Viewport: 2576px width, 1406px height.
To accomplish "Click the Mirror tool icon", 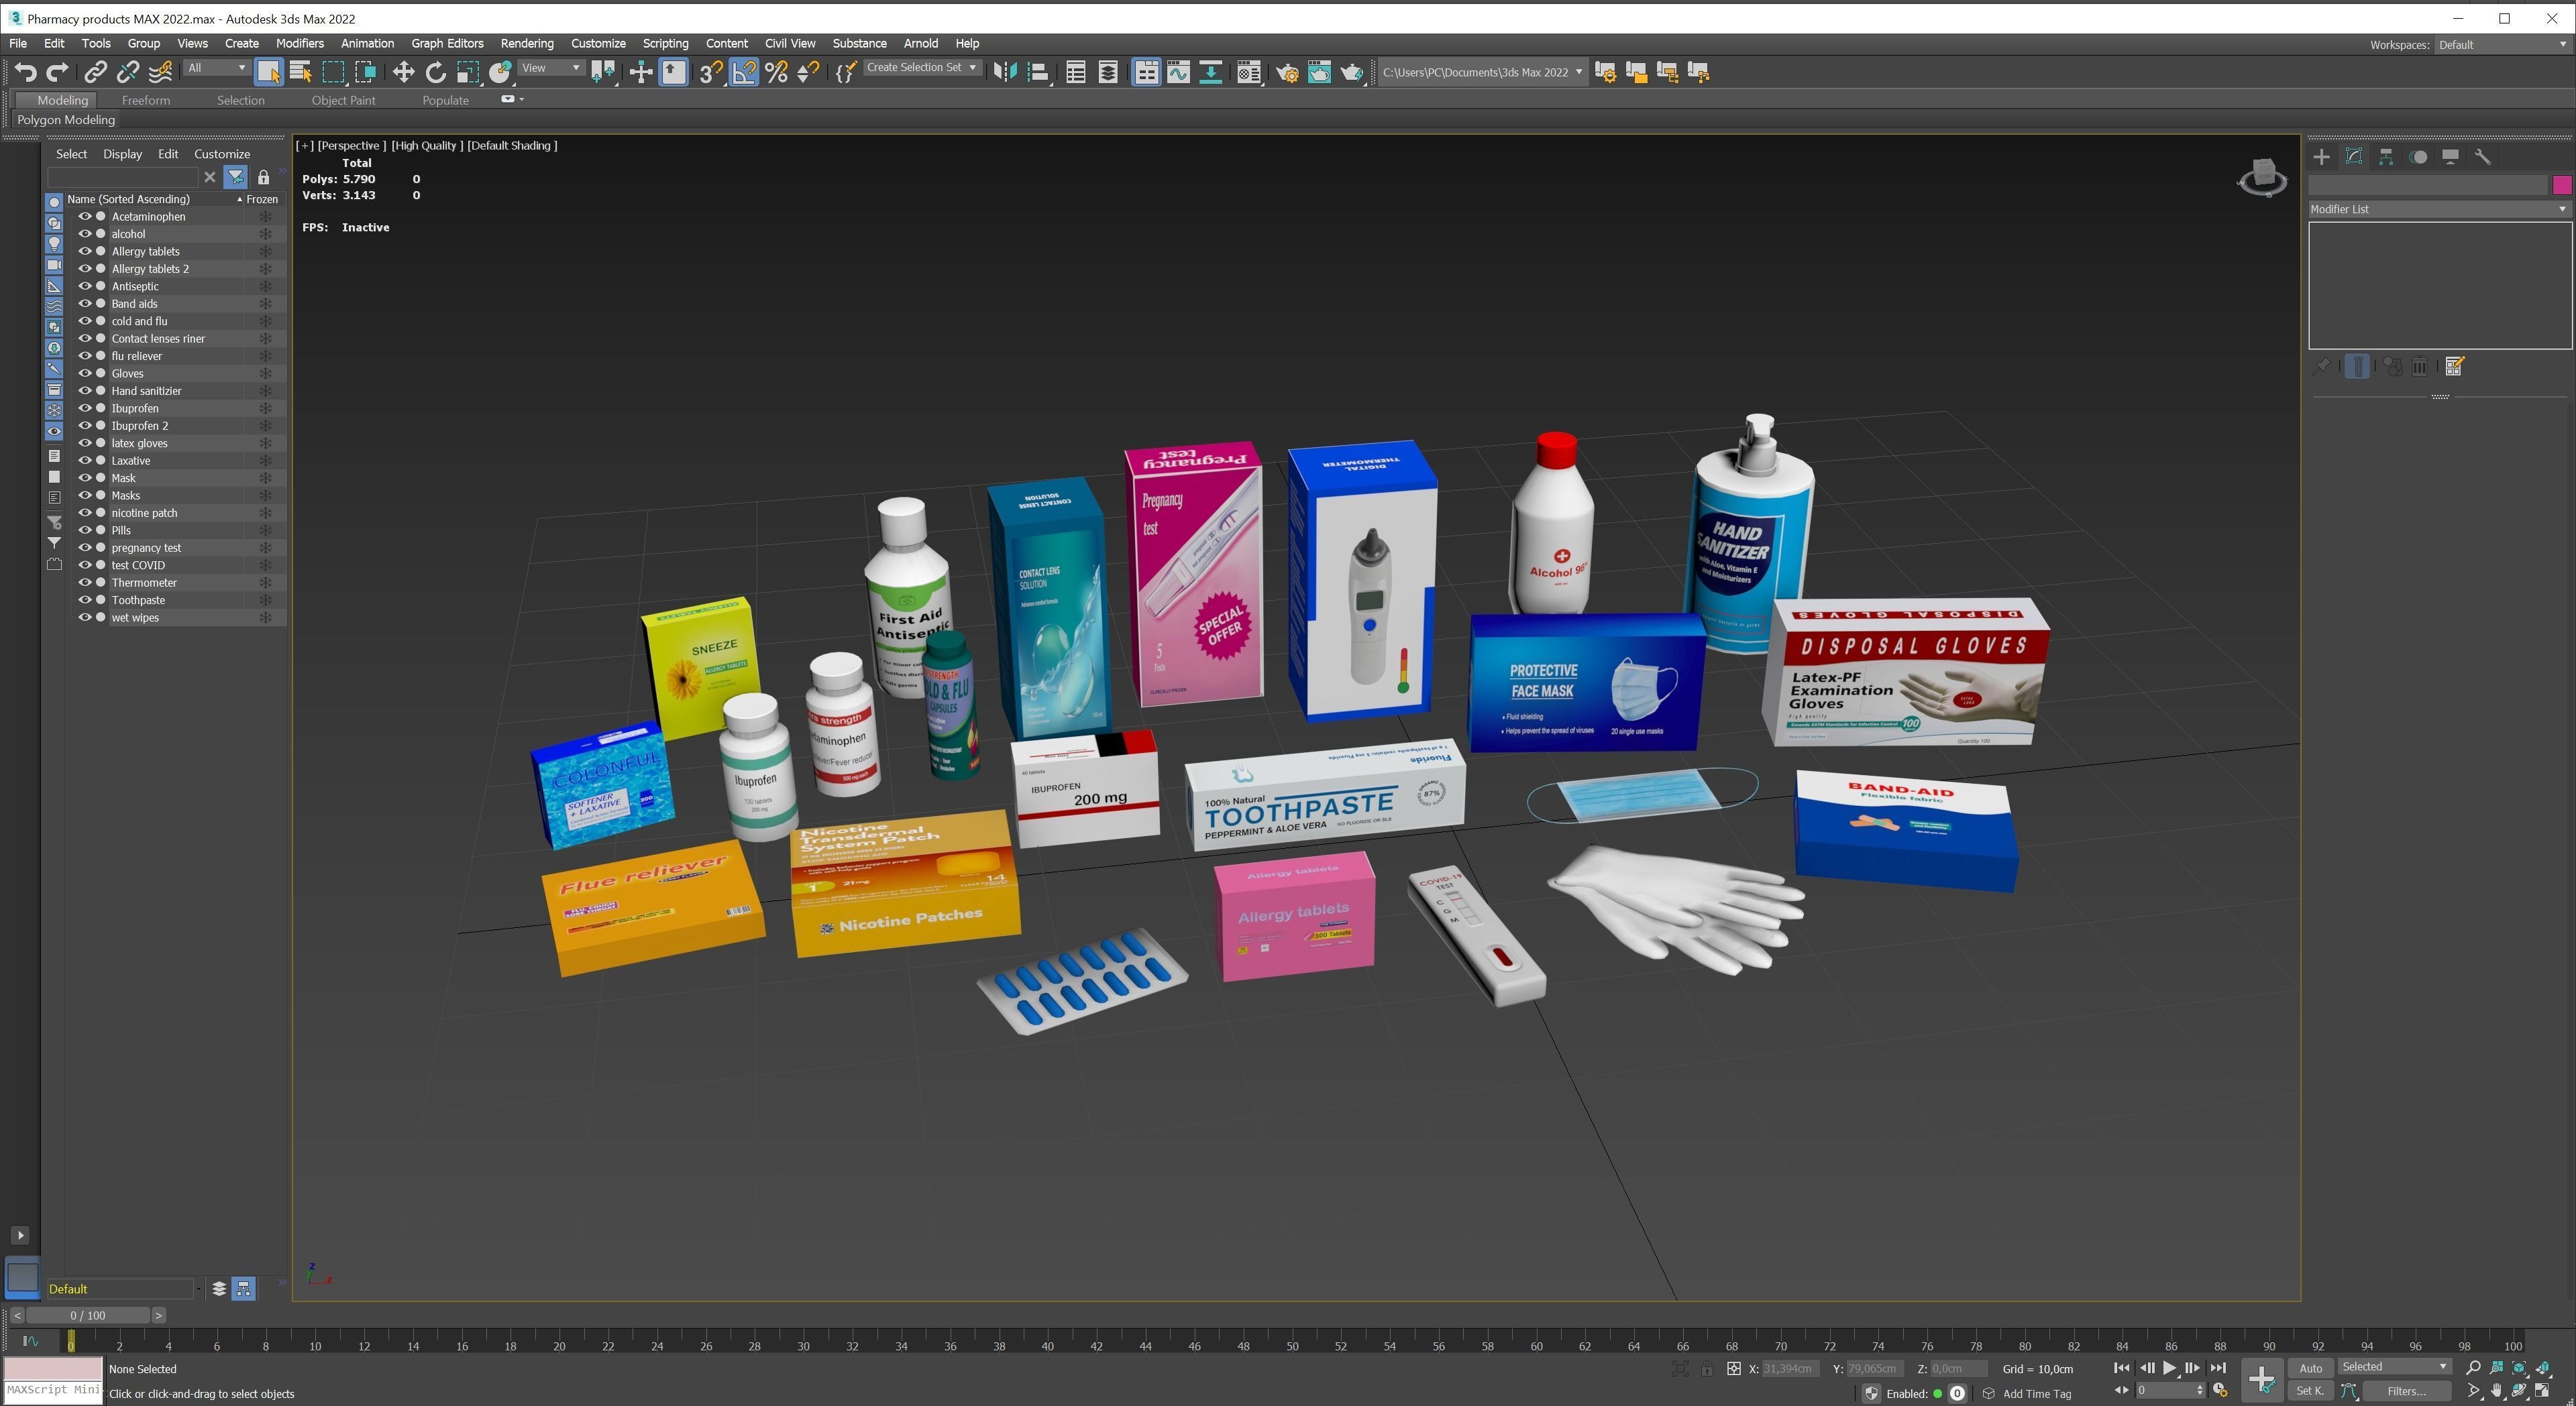I will [x=1004, y=72].
